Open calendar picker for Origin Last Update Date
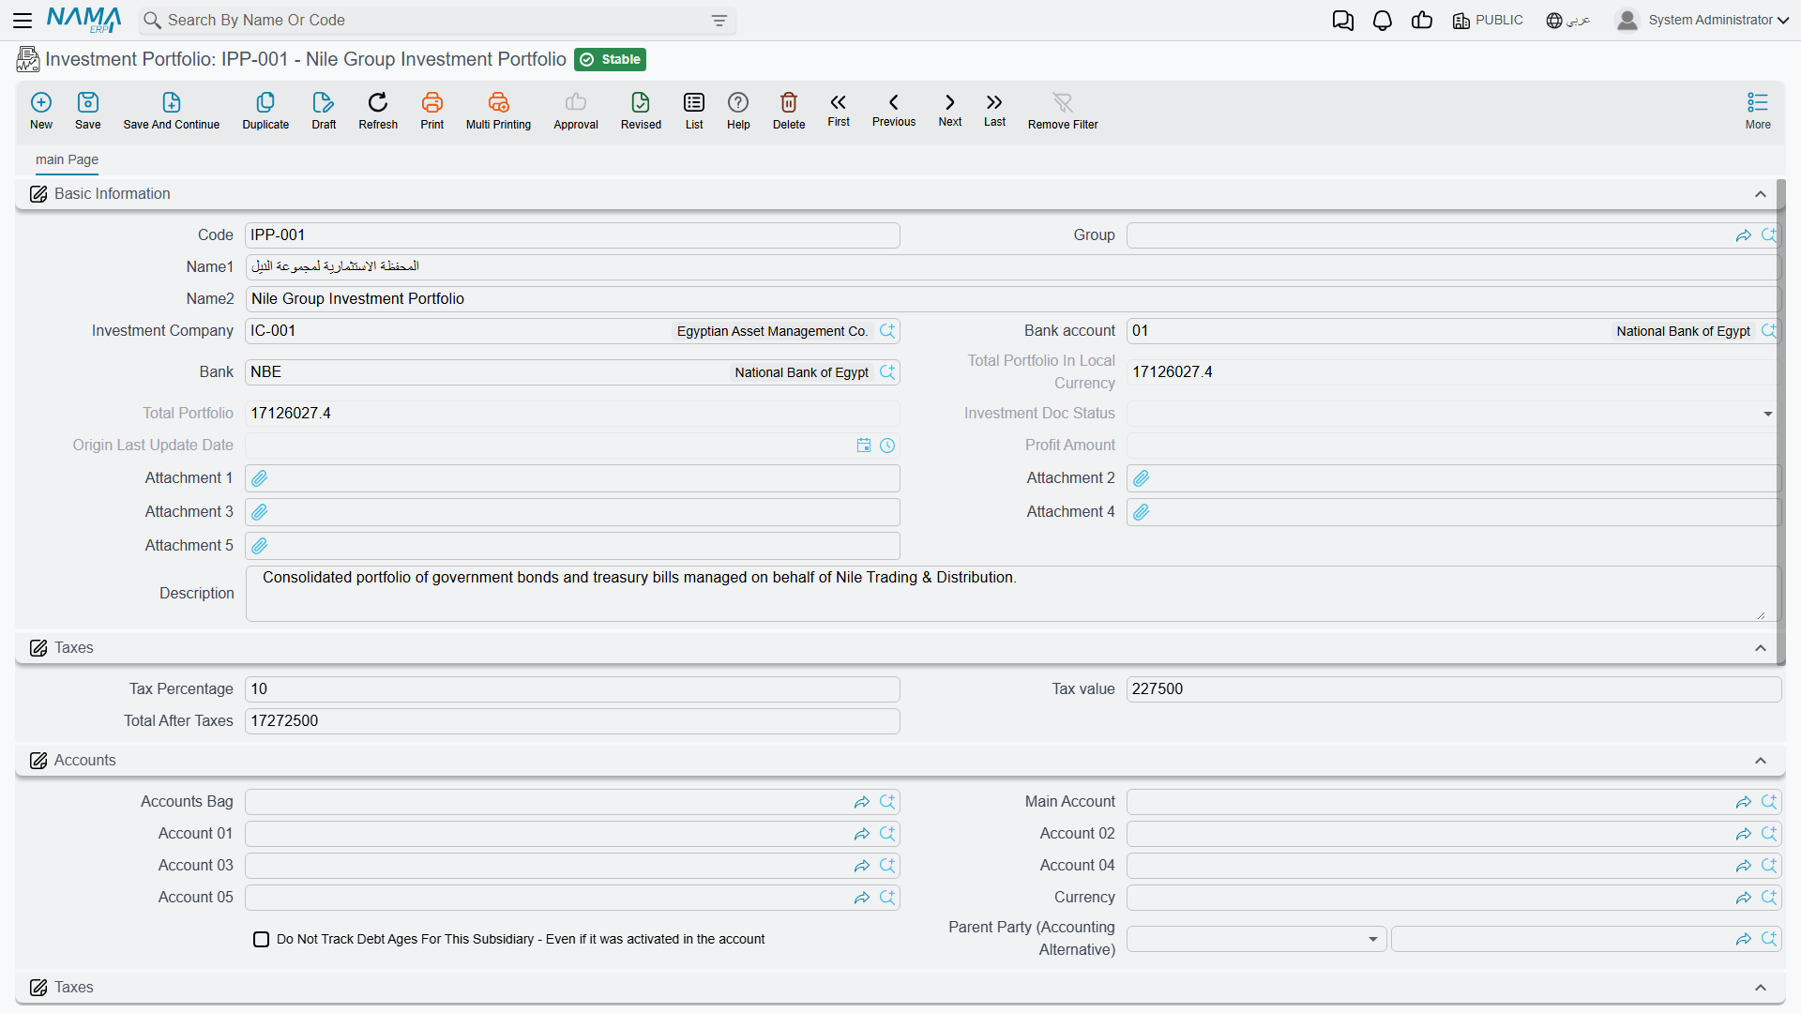 point(864,446)
